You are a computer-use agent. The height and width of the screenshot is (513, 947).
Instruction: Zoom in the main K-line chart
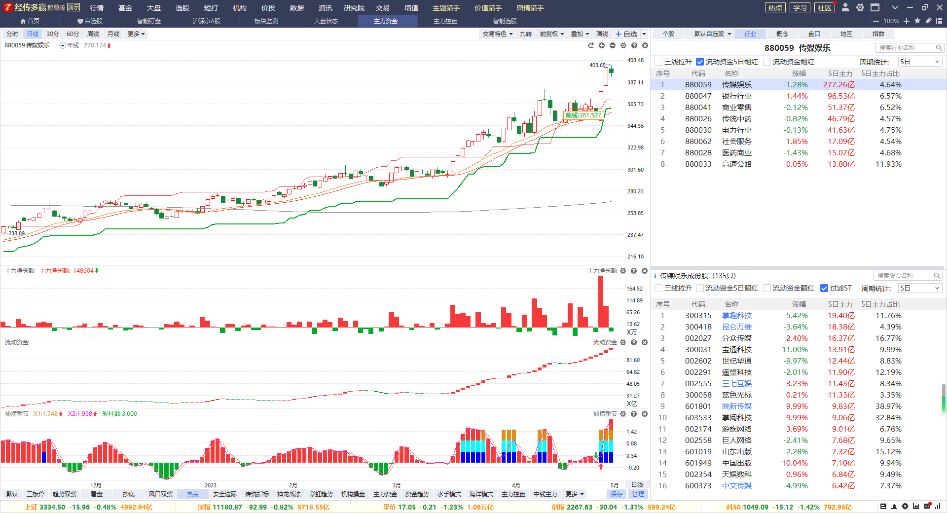(602, 45)
